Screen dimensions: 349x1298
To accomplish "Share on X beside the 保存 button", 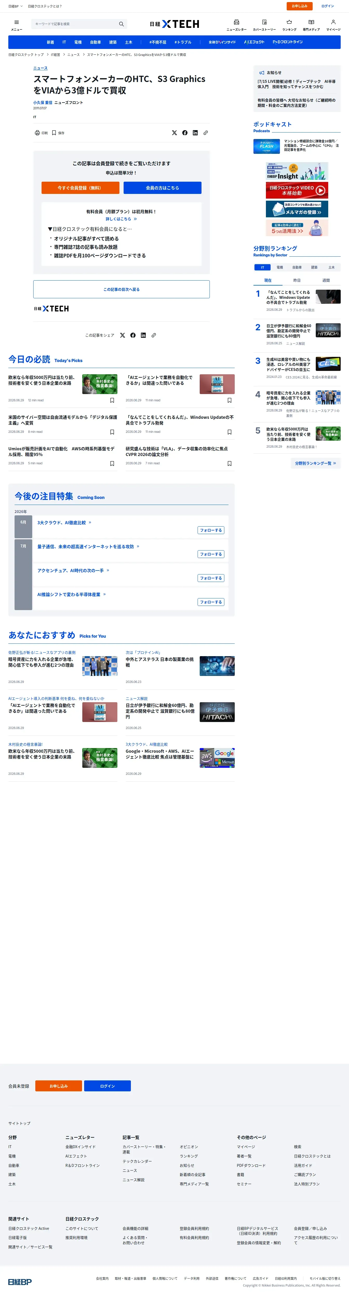I will (174, 133).
